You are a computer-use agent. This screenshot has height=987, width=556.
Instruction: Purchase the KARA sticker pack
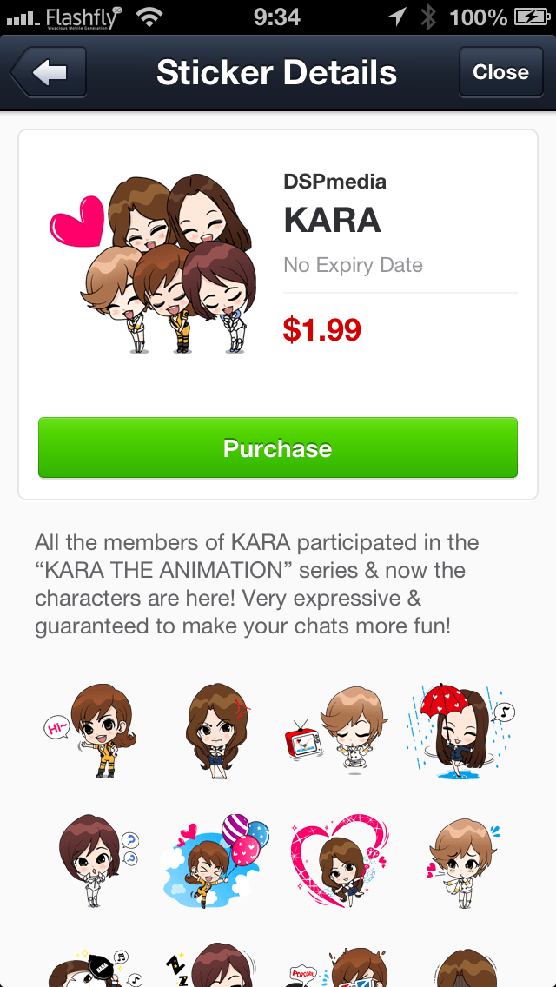[278, 447]
